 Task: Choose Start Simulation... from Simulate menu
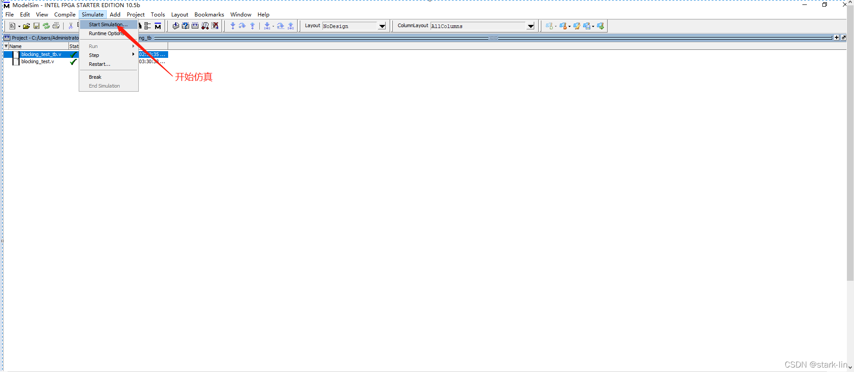point(109,24)
